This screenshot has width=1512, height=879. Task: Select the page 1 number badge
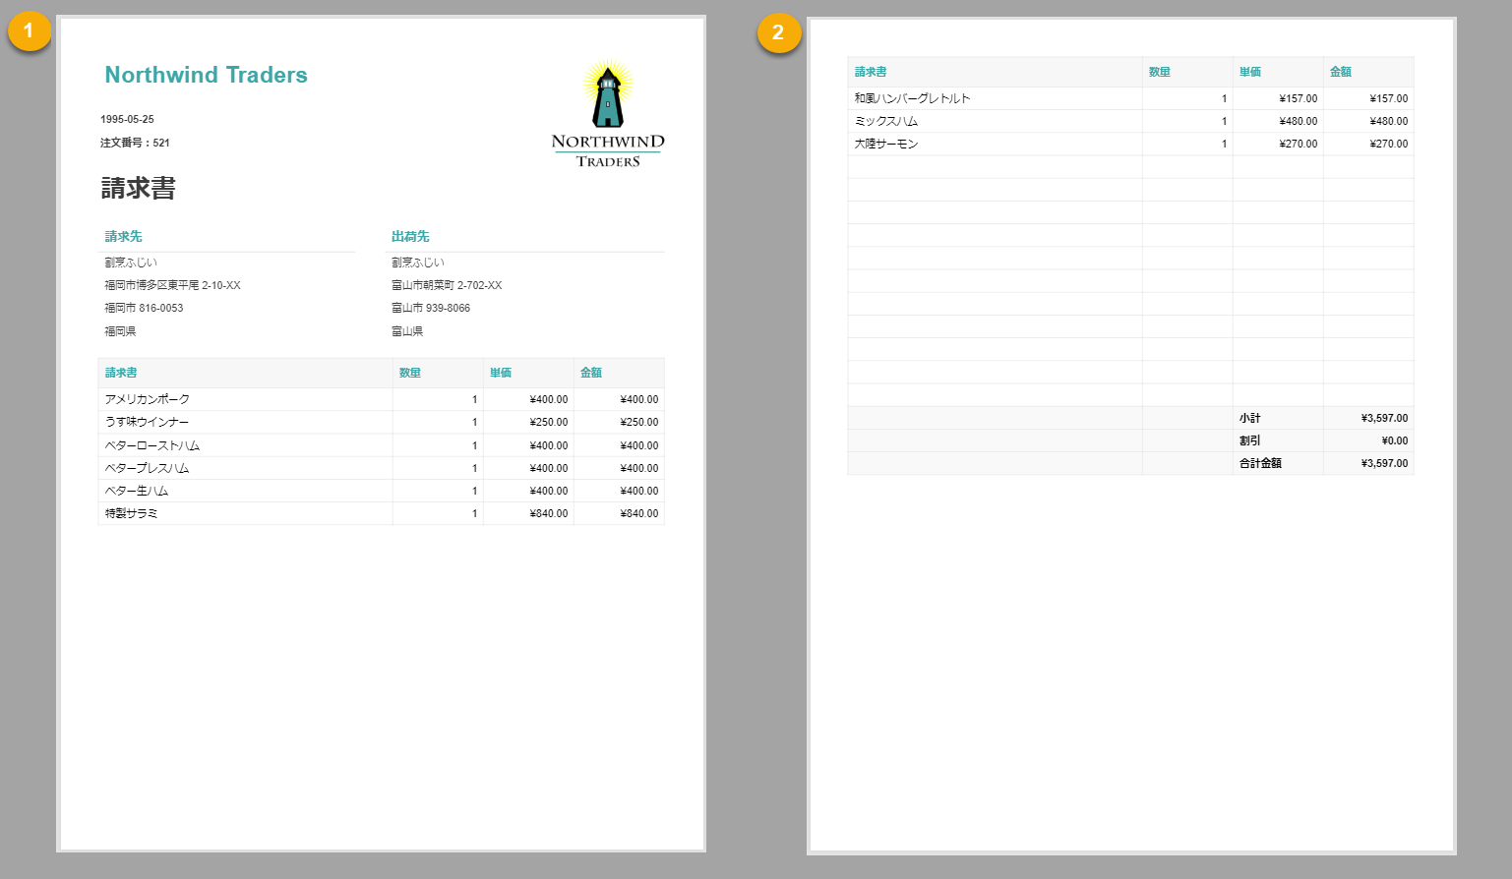(30, 30)
